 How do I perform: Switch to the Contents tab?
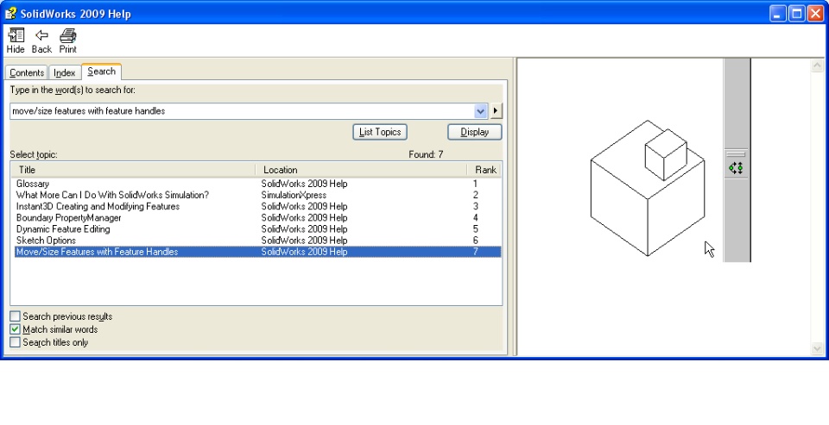click(27, 73)
